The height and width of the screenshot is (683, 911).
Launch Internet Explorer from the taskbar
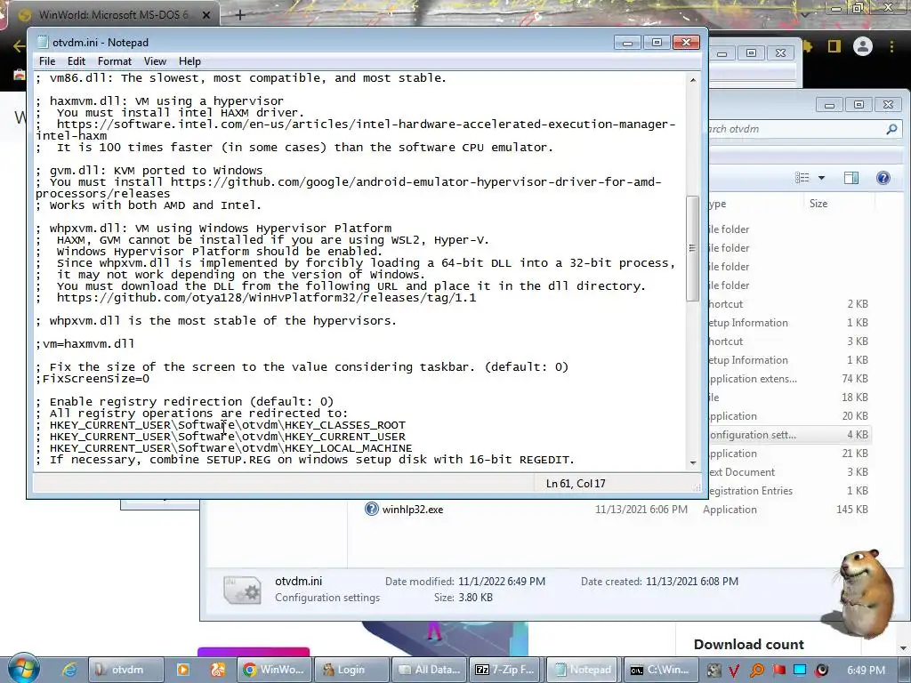[69, 670]
